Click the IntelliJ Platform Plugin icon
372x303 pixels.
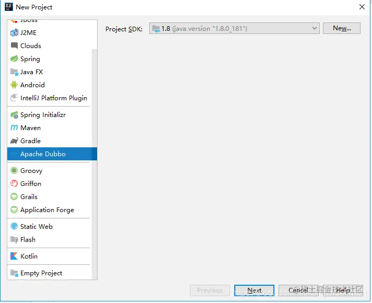[14, 98]
